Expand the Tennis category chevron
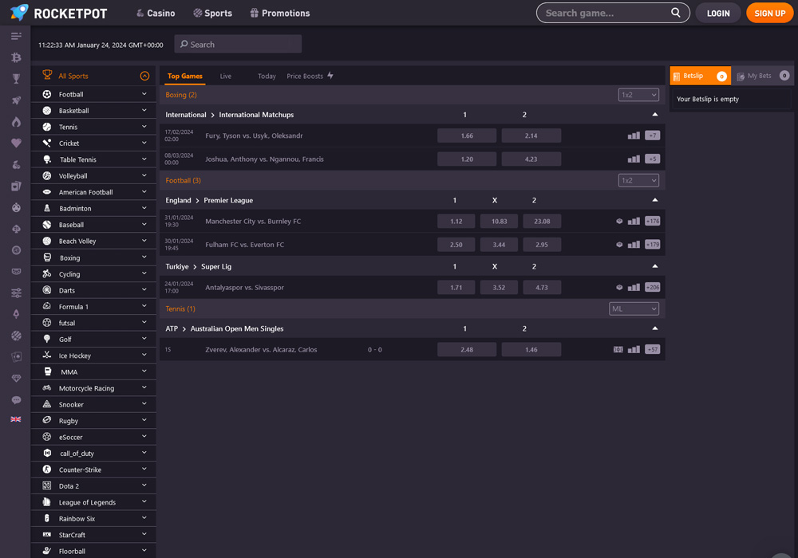The height and width of the screenshot is (558, 798). click(x=144, y=127)
